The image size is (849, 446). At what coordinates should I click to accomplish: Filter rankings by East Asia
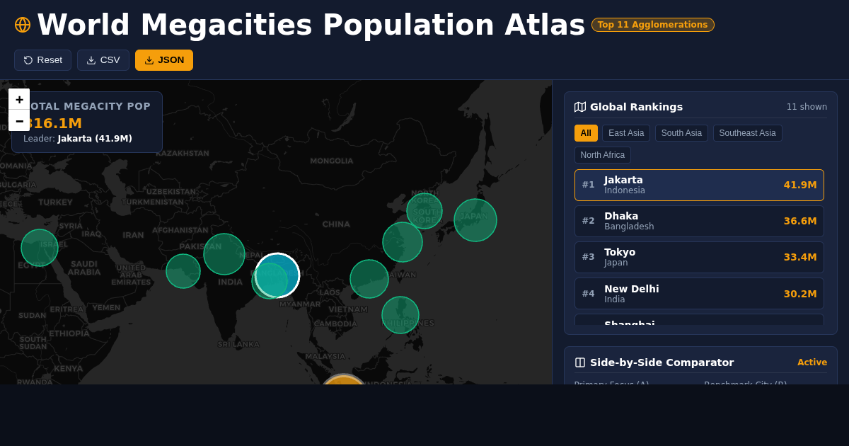pyautogui.click(x=626, y=133)
